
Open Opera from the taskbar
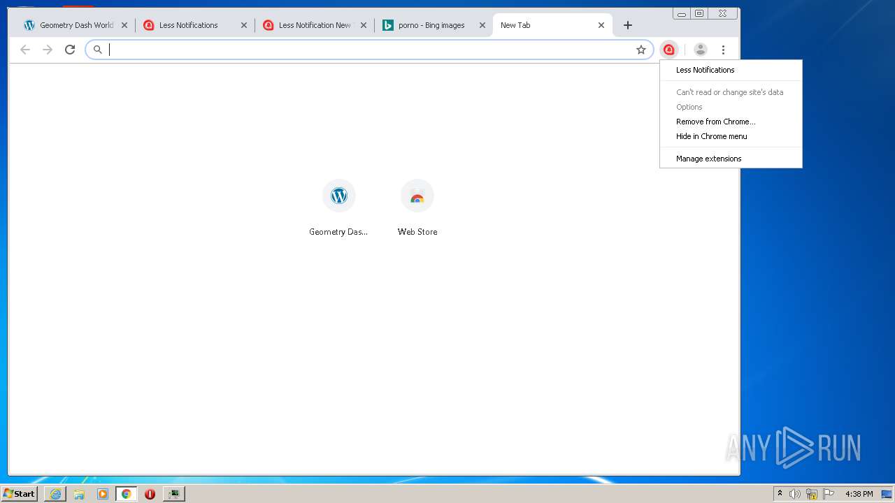pyautogui.click(x=150, y=494)
